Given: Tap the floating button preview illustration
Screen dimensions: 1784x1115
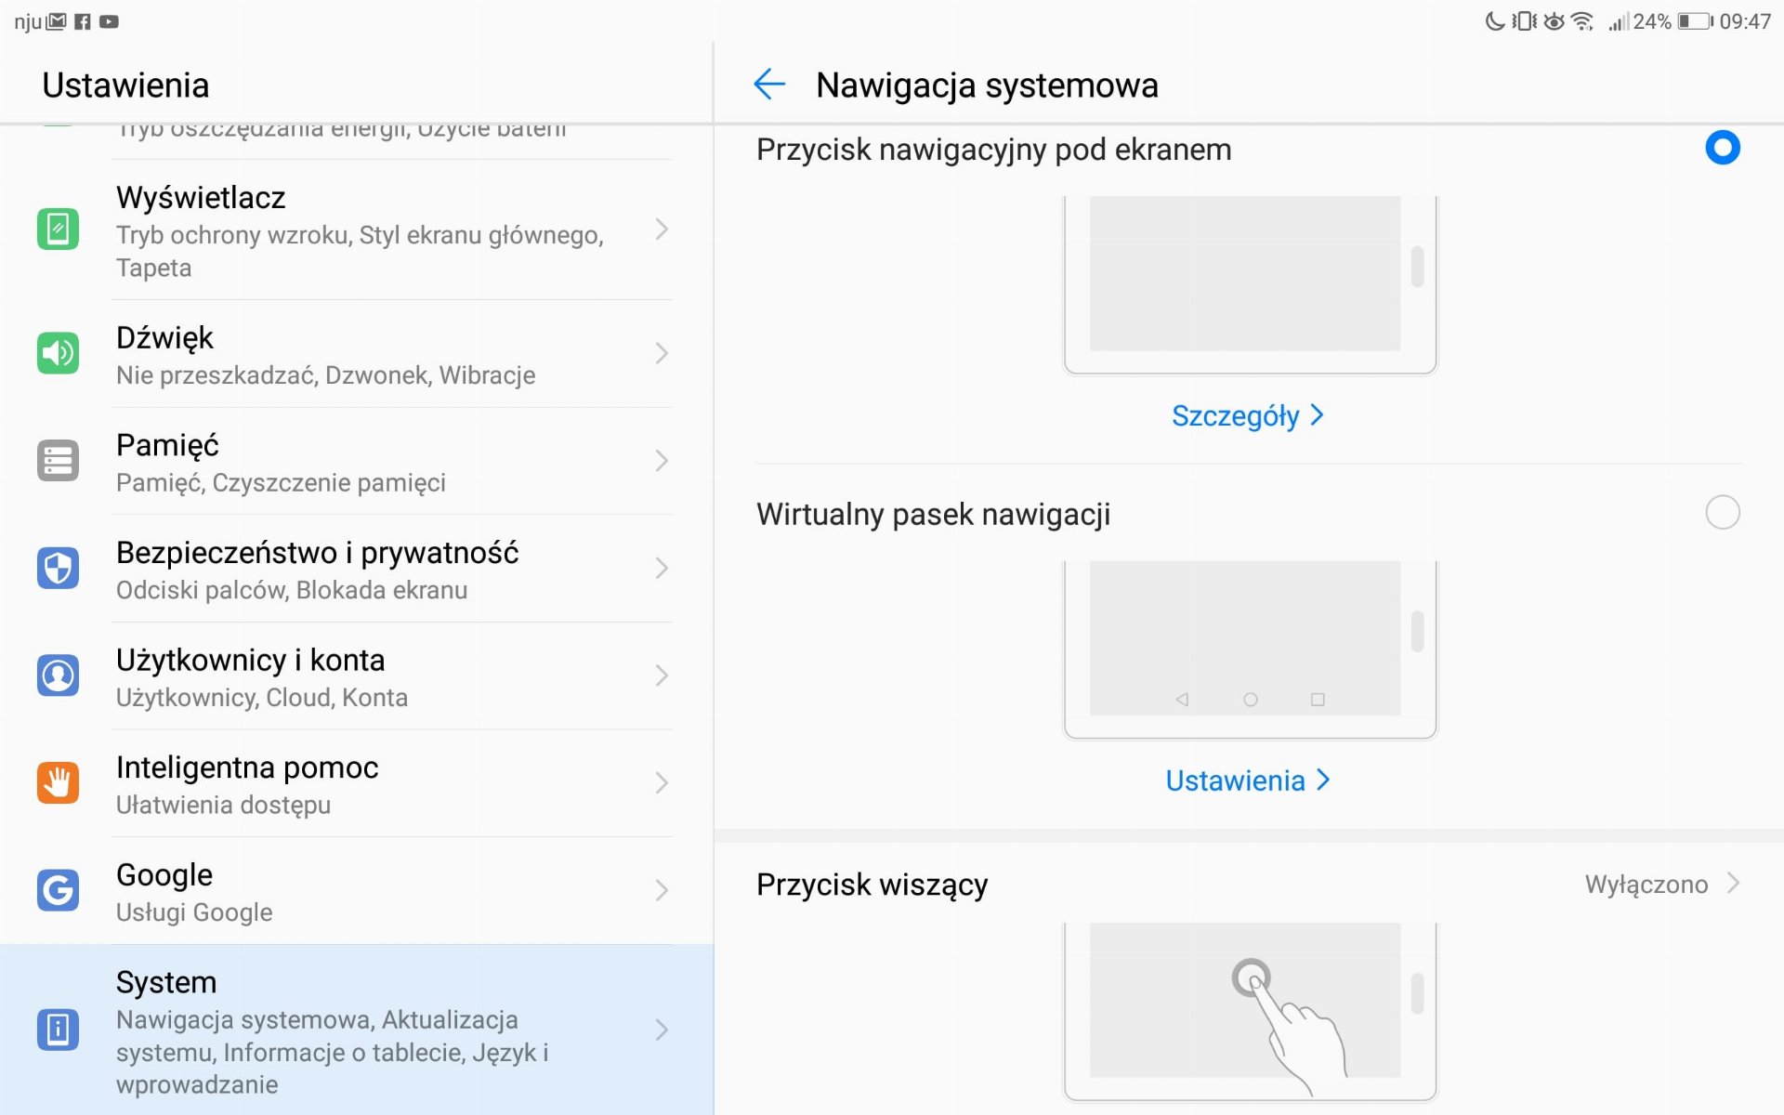Looking at the screenshot, I should 1250,1011.
